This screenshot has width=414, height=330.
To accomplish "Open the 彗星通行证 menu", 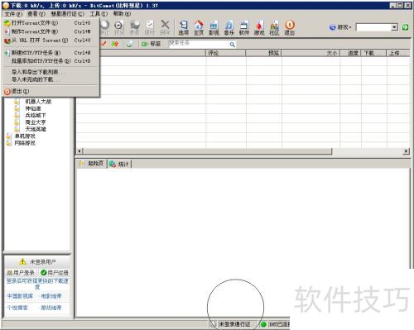I will coord(67,14).
